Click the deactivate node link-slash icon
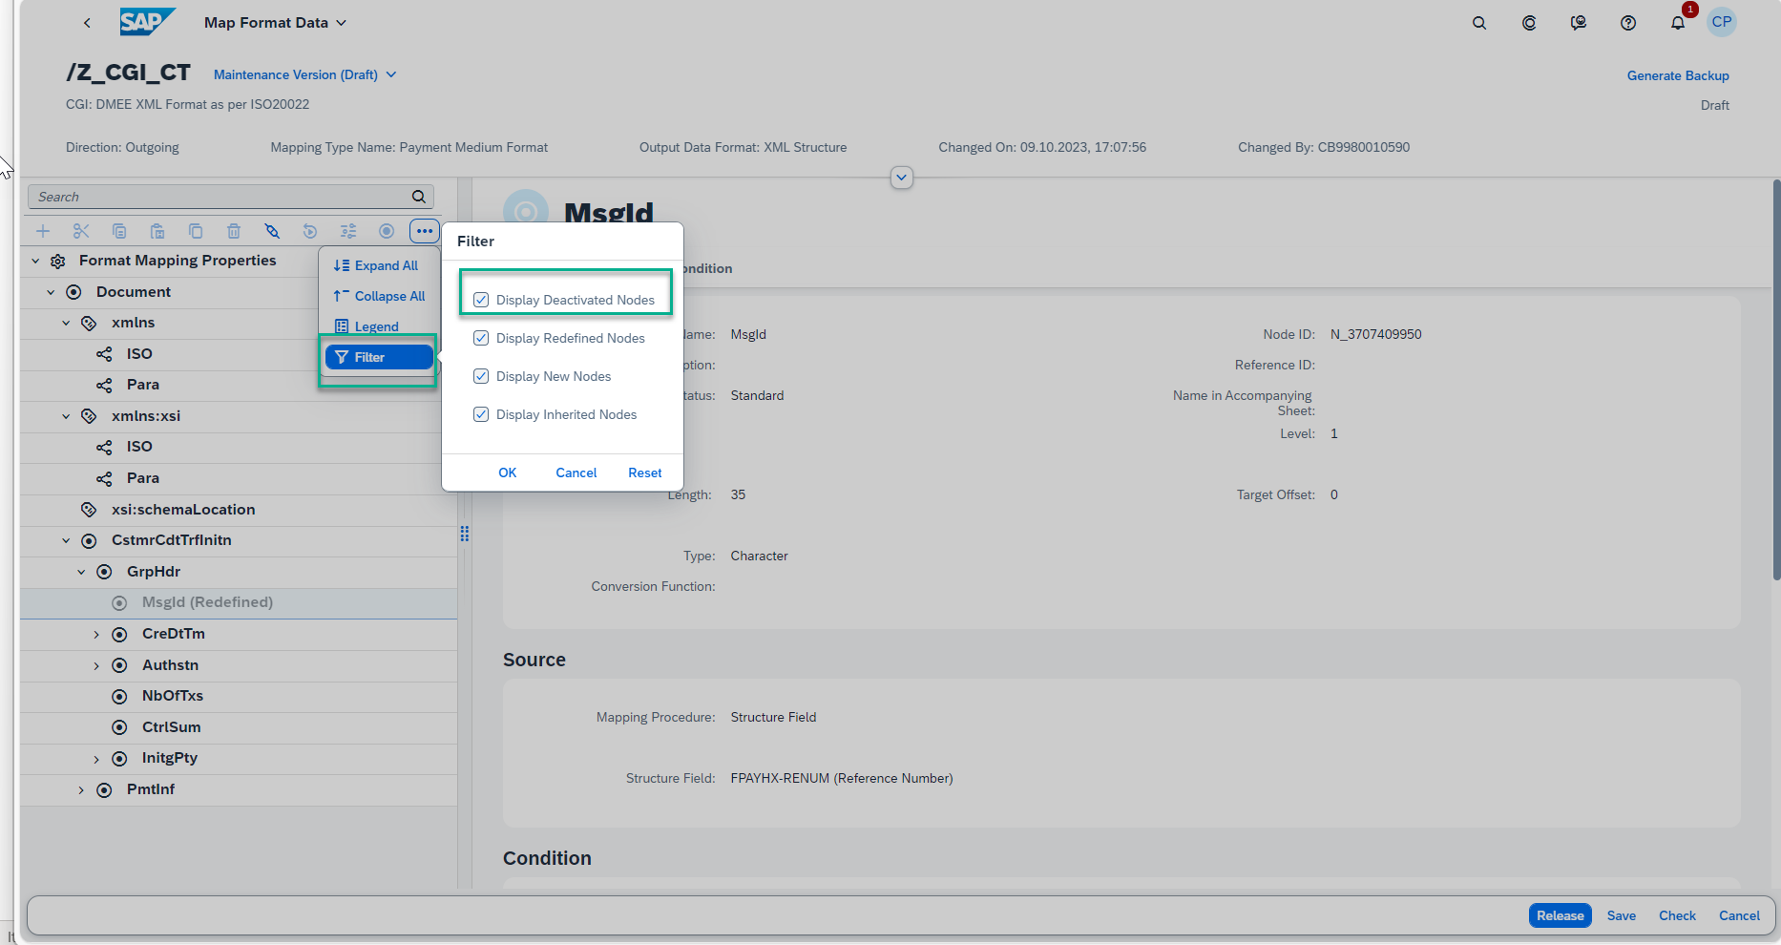The height and width of the screenshot is (945, 1781). 272,231
